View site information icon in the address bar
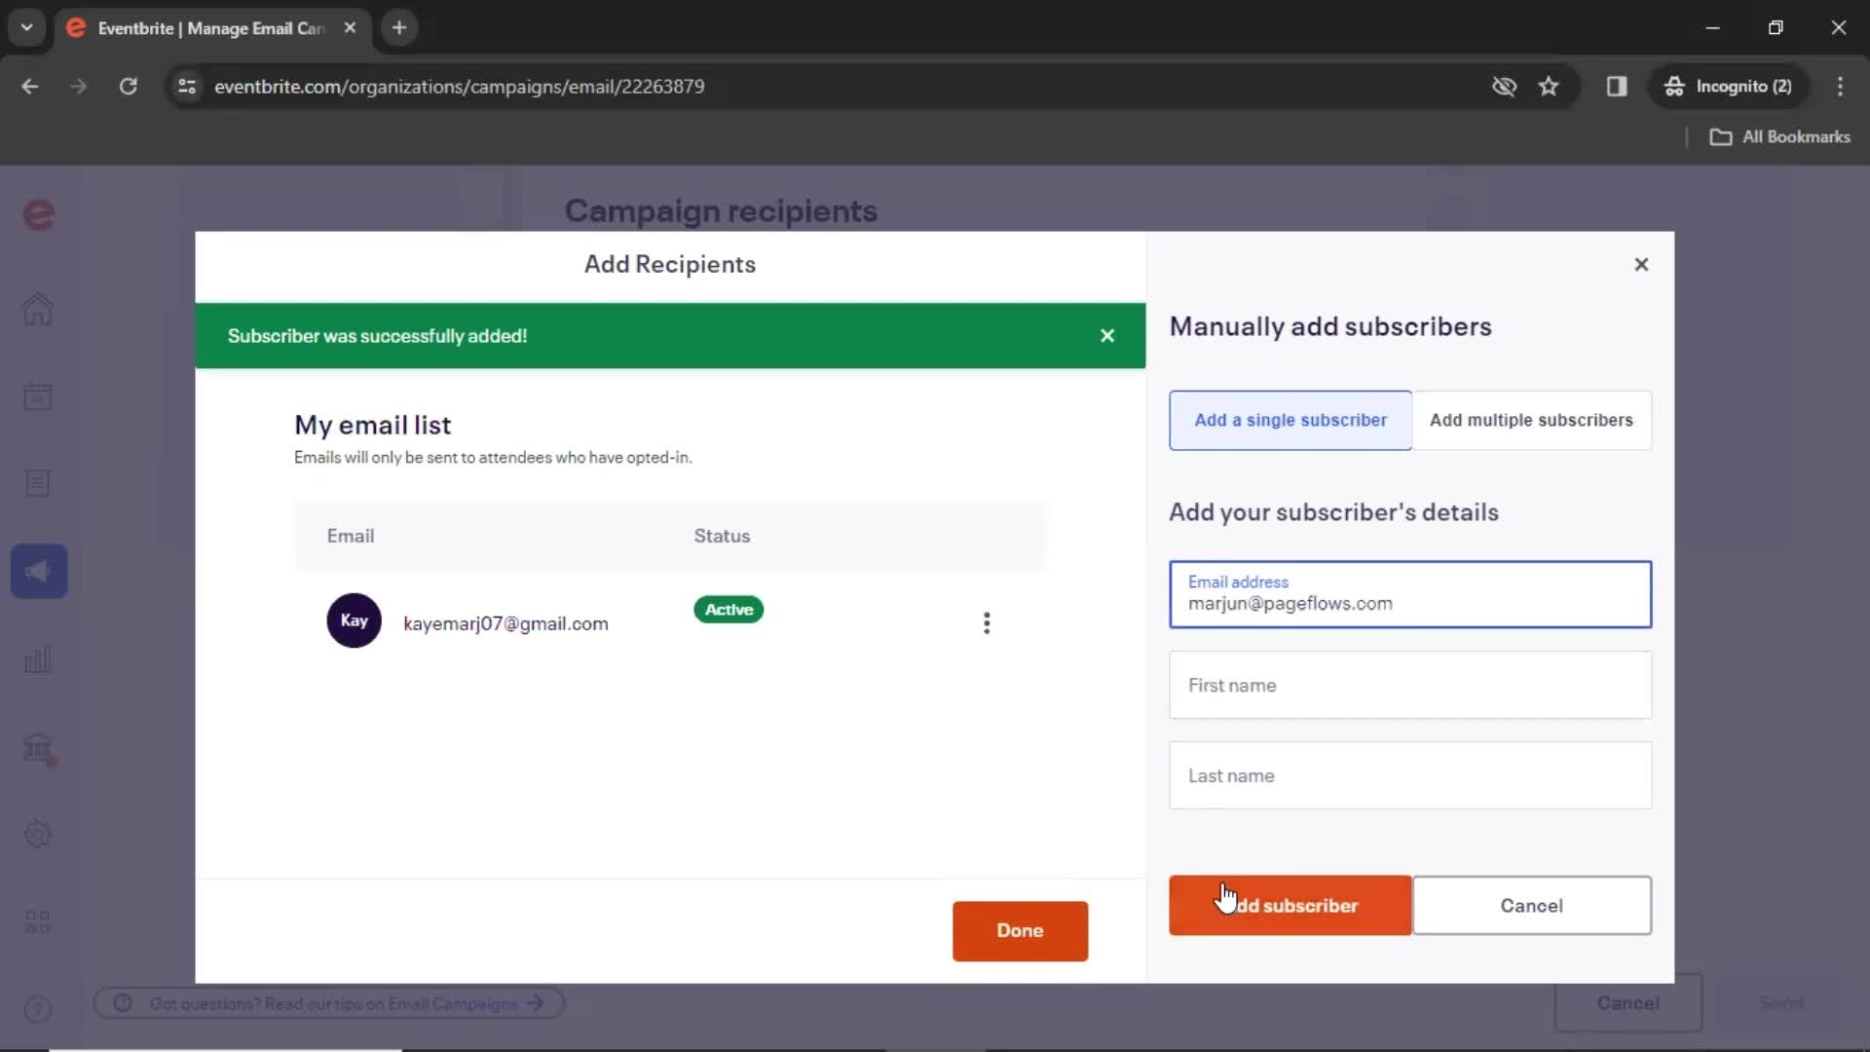 pyautogui.click(x=187, y=87)
